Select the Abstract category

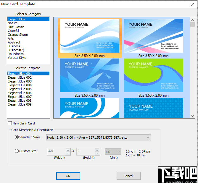28,42
